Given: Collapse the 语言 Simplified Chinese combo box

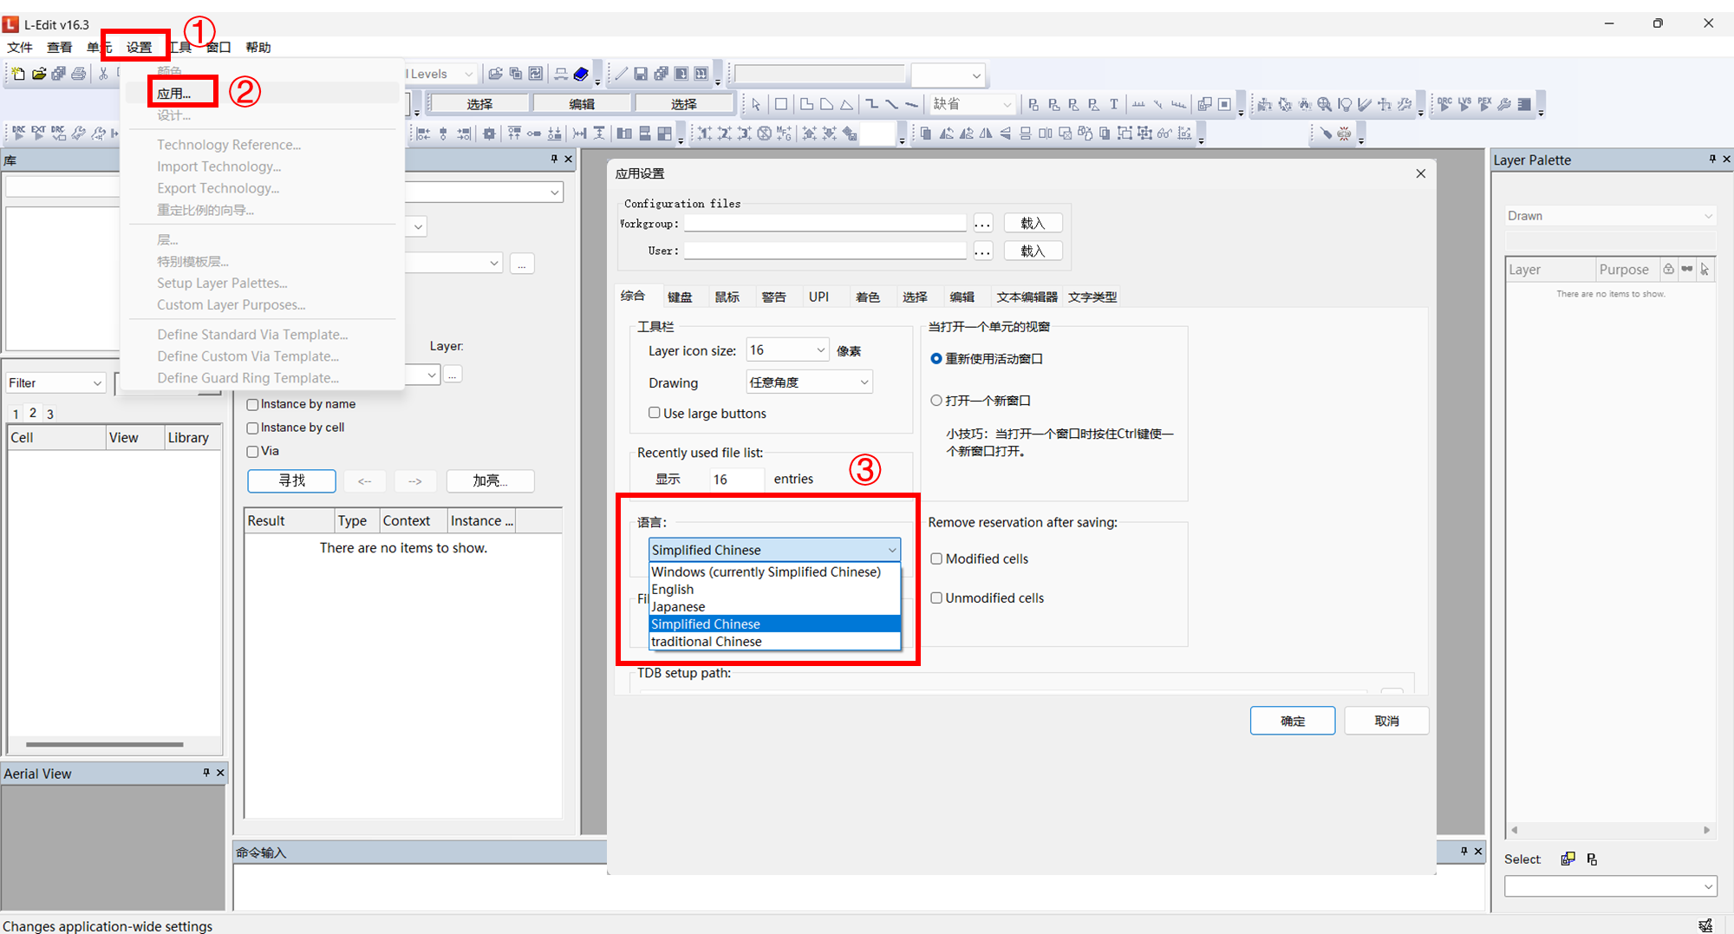Looking at the screenshot, I should coord(774,550).
